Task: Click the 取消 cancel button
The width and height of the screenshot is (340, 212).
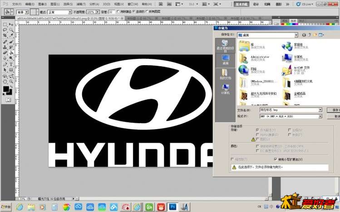Action: tap(334, 116)
